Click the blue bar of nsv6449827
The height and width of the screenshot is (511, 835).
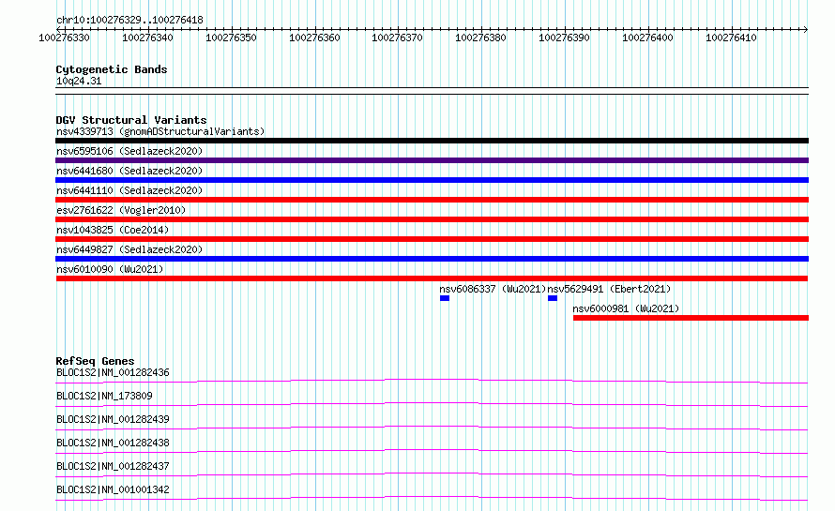[x=432, y=259]
